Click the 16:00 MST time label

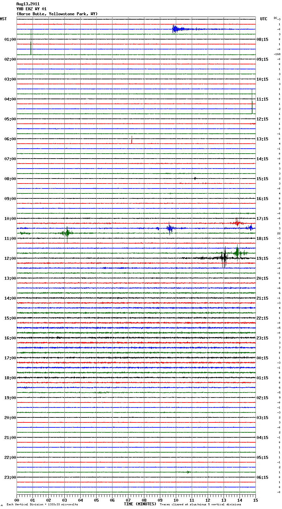tap(10, 338)
